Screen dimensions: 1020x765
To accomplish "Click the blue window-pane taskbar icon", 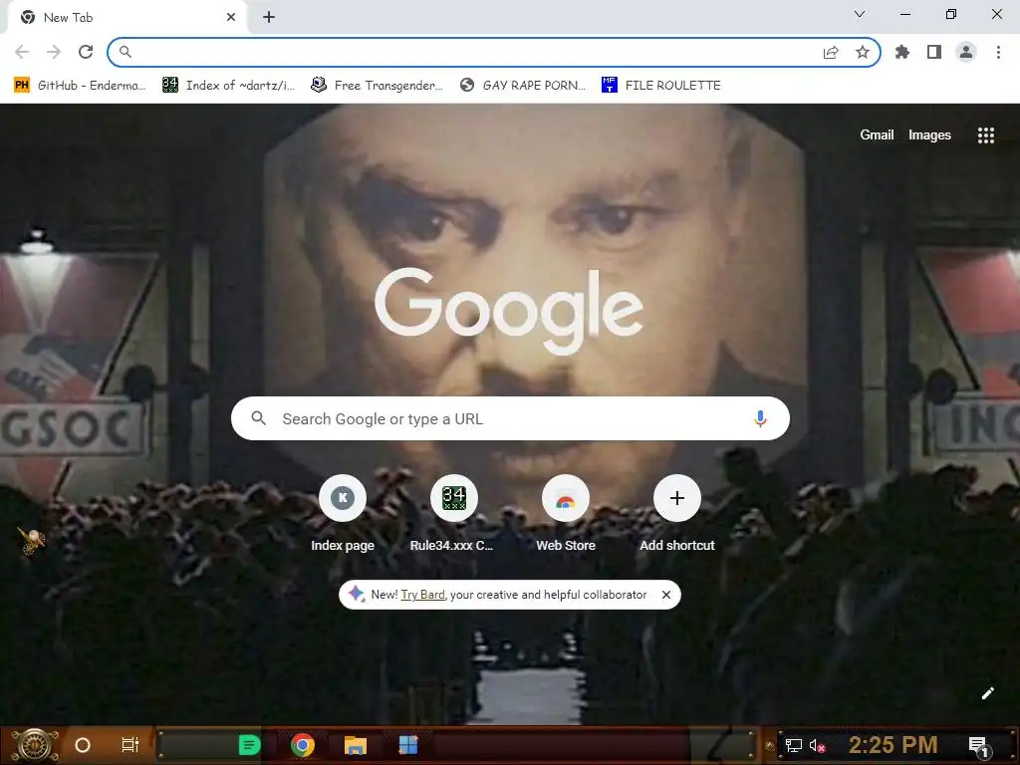I will pyautogui.click(x=407, y=745).
